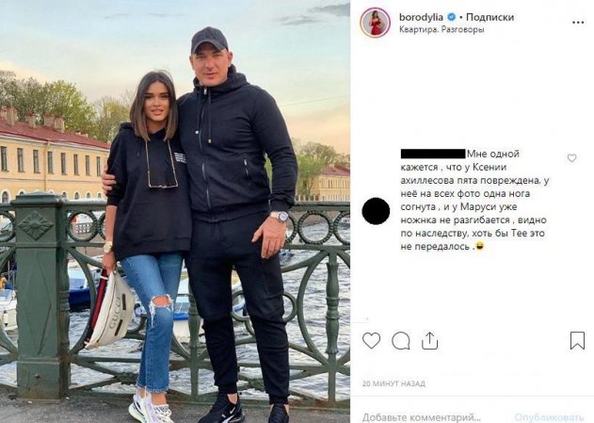Click the Опубликовать publish button

pyautogui.click(x=549, y=417)
